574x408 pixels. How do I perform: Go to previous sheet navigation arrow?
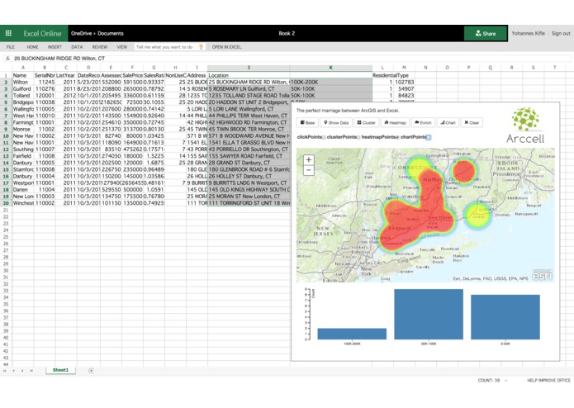click(x=13, y=371)
